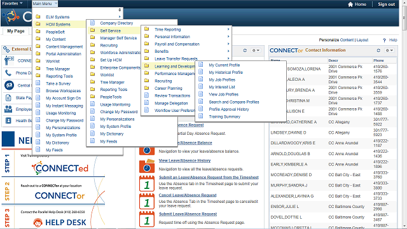This screenshot has width=407, height=229.
Task: Click the Help Desk face icon
Action: (38, 223)
